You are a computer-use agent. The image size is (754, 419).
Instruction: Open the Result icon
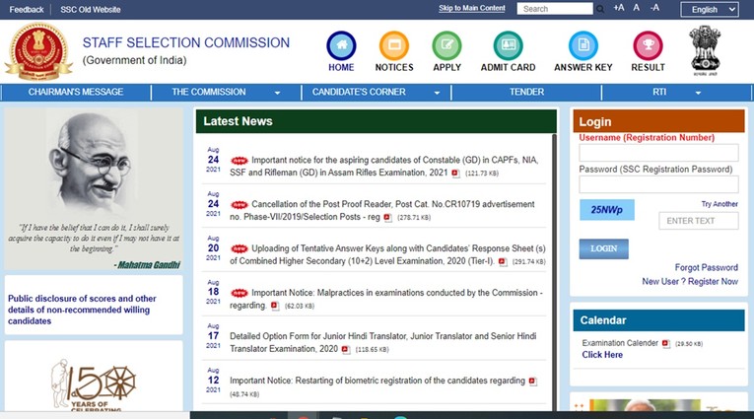pos(648,45)
